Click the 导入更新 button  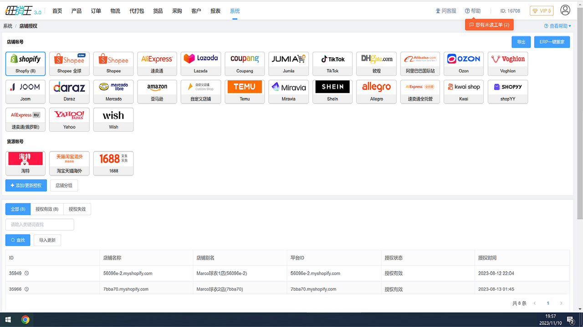coord(47,240)
